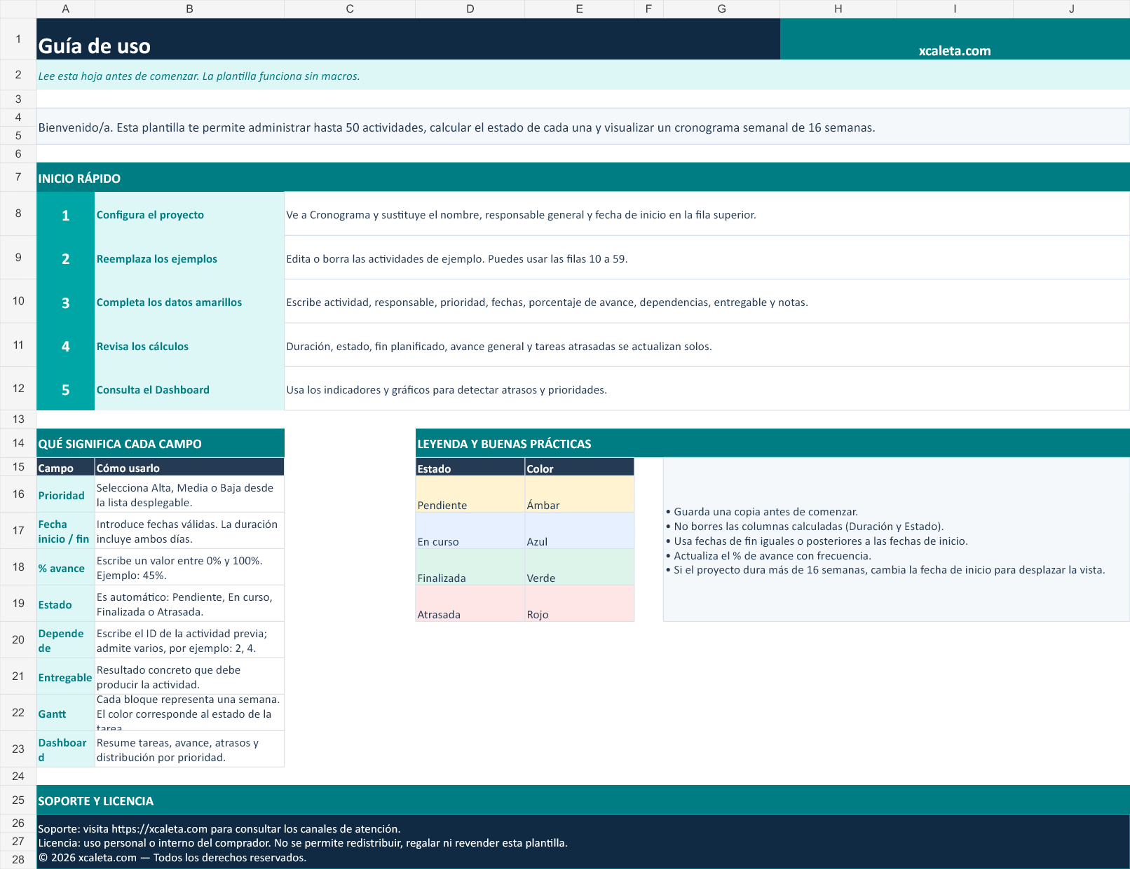Click the 'Pendiente' legend cell
The width and height of the screenshot is (1130, 869).
point(470,494)
